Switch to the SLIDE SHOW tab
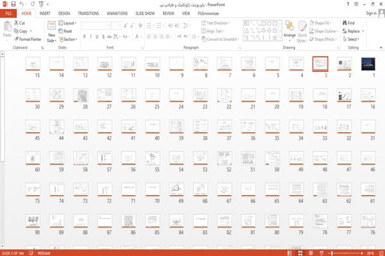Viewport: 385px width, 256px height. 145,13
